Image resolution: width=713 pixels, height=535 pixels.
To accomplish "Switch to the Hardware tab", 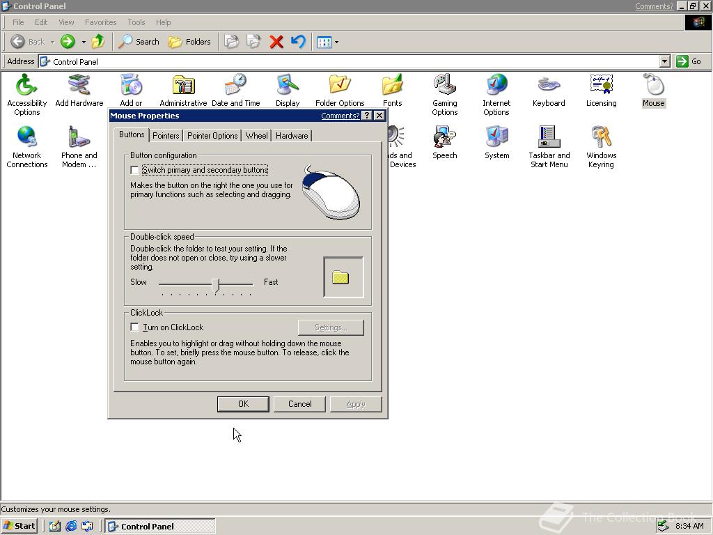I will point(292,136).
